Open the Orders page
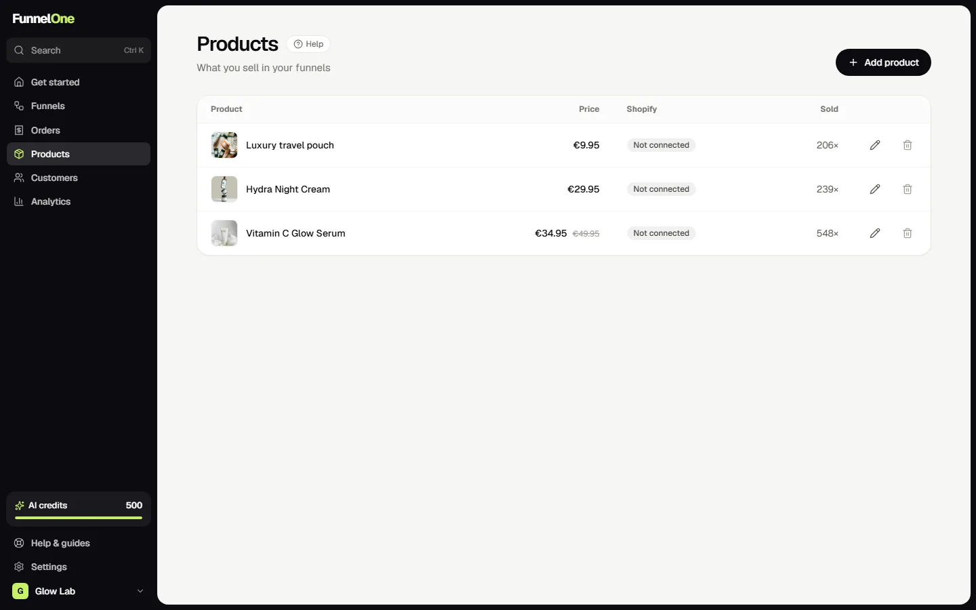976x610 pixels. pyautogui.click(x=79, y=130)
